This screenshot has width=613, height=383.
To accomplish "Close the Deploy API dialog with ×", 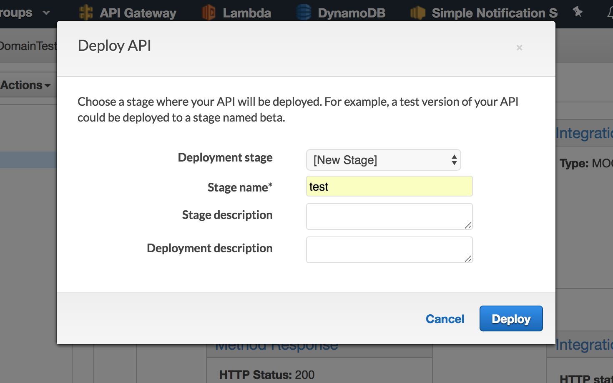I will click(x=519, y=47).
